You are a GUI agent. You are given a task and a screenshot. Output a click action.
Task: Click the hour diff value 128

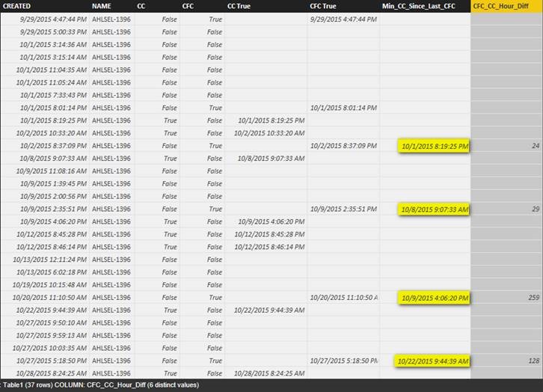[533, 361]
